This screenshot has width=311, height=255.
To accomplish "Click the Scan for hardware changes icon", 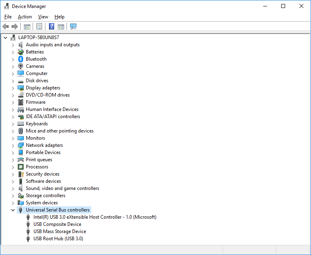I will point(73,27).
